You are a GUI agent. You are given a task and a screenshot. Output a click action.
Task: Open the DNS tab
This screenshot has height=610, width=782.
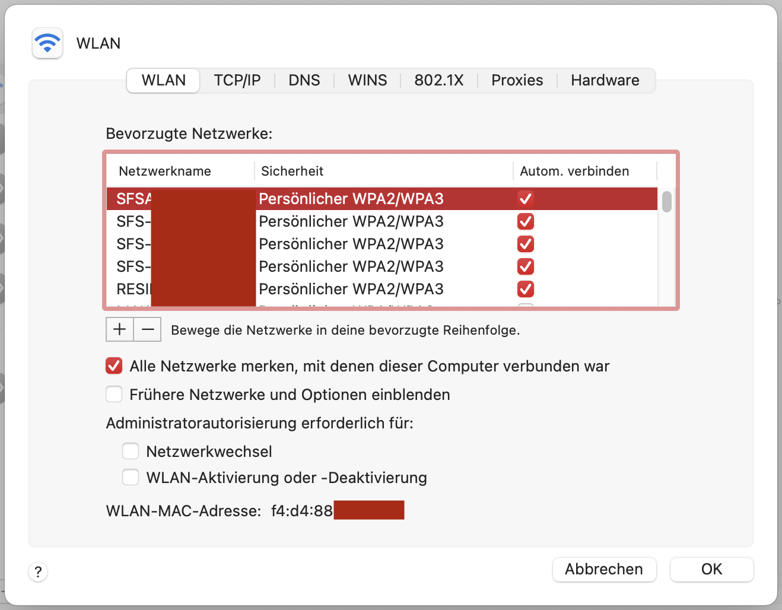click(304, 80)
